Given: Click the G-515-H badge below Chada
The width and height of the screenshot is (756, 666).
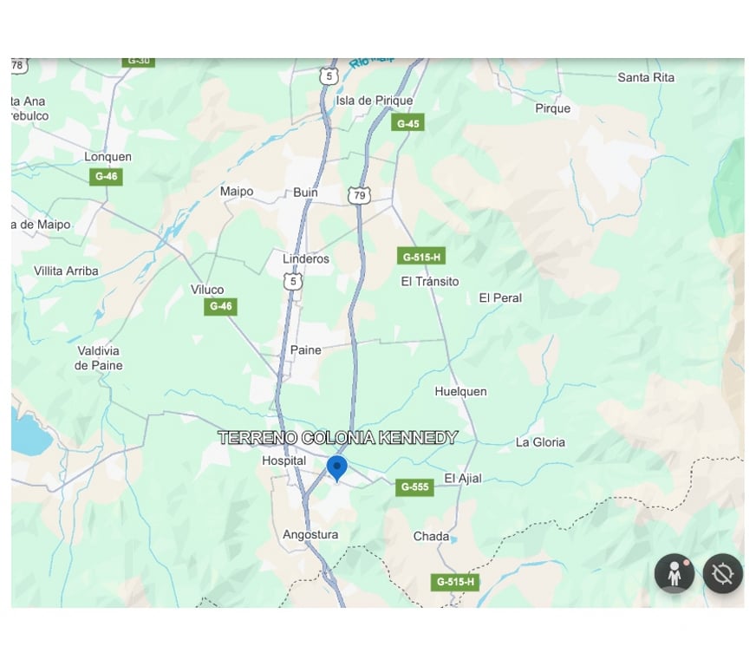Looking at the screenshot, I should pos(454,582).
